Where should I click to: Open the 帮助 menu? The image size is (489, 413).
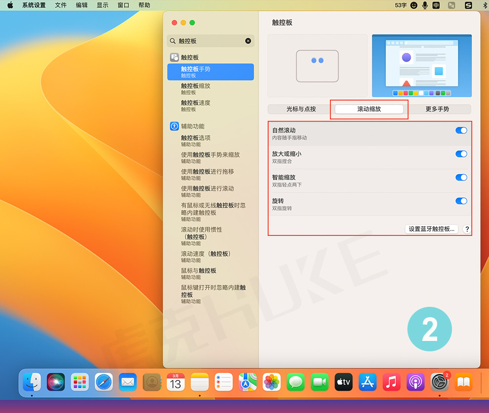(144, 5)
